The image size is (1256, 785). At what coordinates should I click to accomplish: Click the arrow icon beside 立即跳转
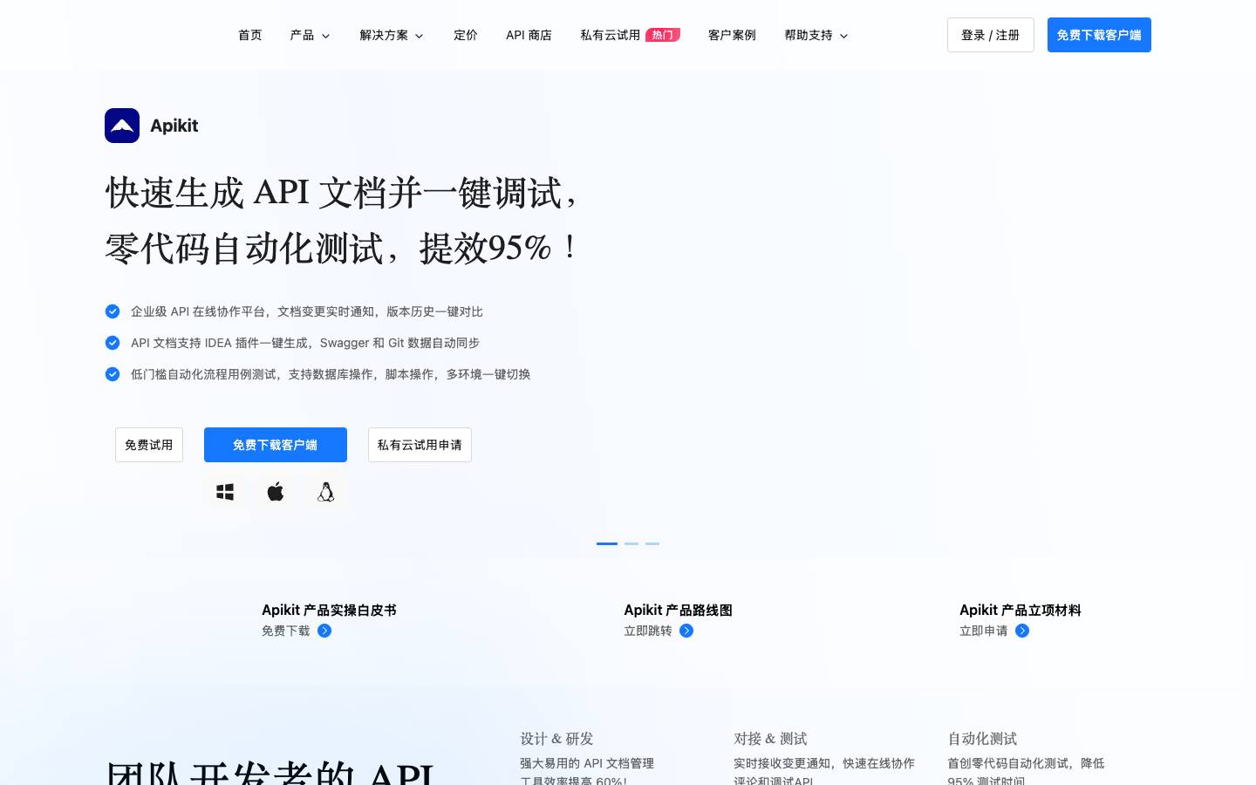[686, 631]
